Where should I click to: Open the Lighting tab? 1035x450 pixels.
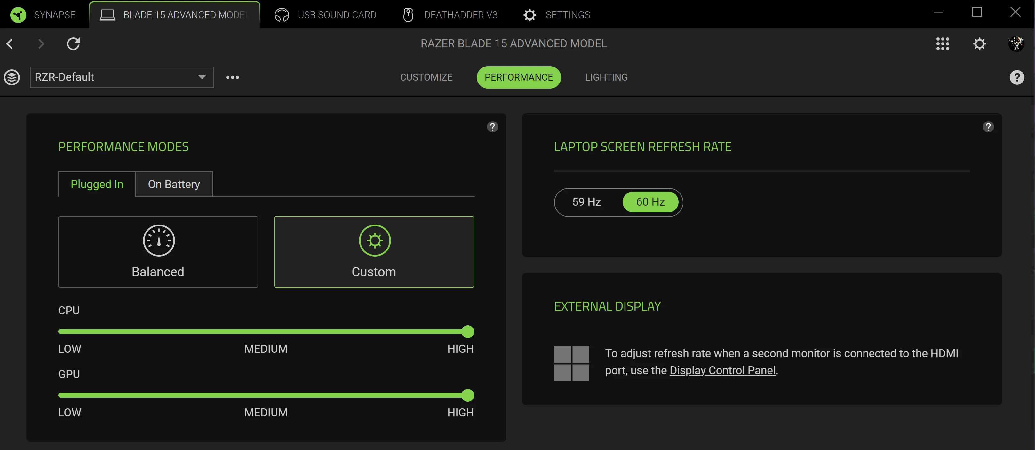coord(606,77)
